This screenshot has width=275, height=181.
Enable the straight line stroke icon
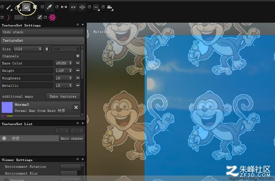tap(40, 17)
